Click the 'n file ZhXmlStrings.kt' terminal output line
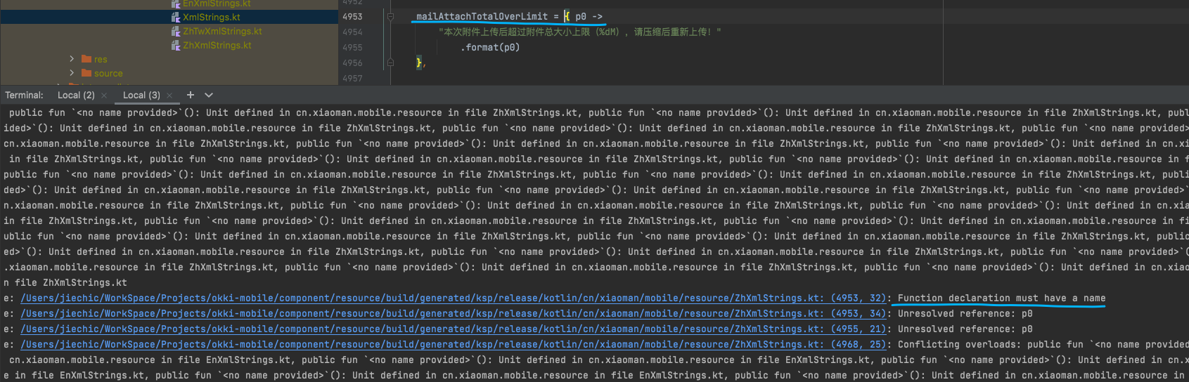This screenshot has height=382, width=1189. 65,283
